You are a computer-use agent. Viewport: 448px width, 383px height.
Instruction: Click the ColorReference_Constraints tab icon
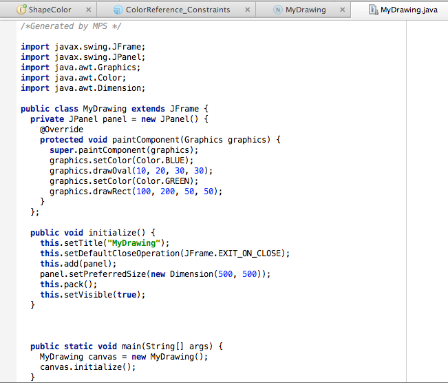click(x=118, y=10)
